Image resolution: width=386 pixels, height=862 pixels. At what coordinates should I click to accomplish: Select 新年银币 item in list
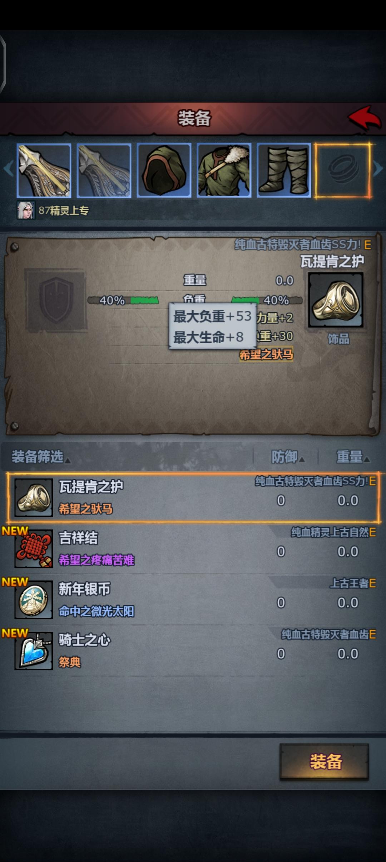pos(193,600)
